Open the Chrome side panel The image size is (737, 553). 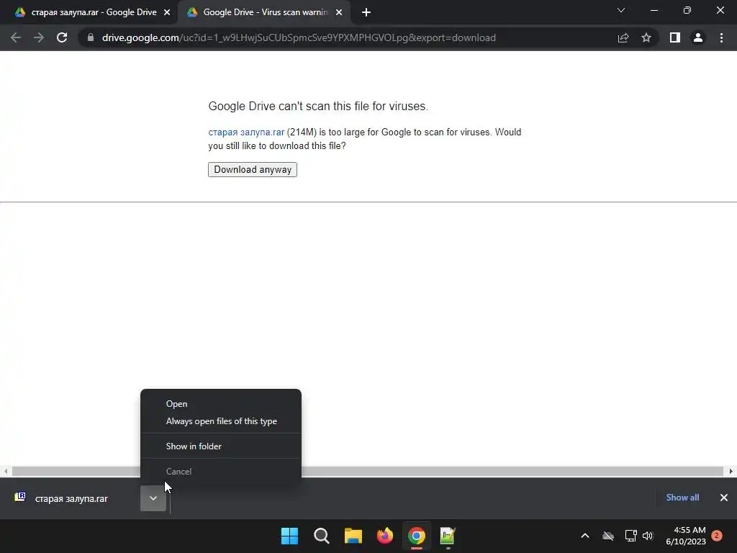click(675, 37)
